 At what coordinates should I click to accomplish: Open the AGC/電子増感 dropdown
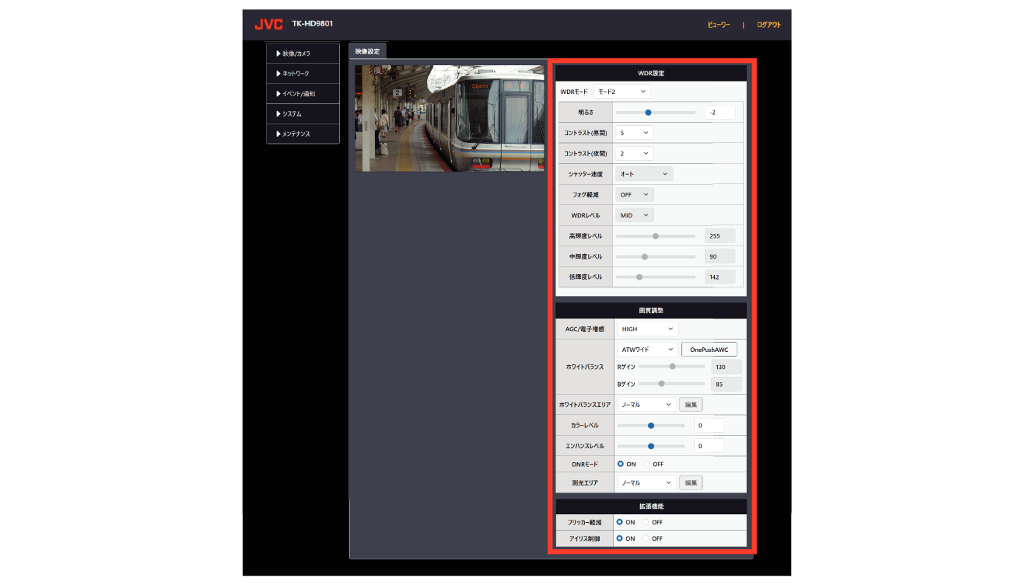coord(647,329)
